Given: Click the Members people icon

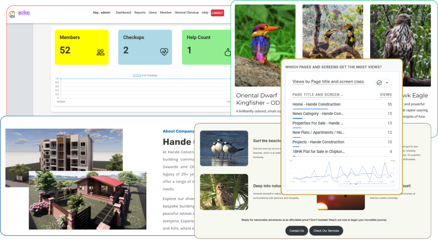Looking at the screenshot, I should [x=101, y=53].
